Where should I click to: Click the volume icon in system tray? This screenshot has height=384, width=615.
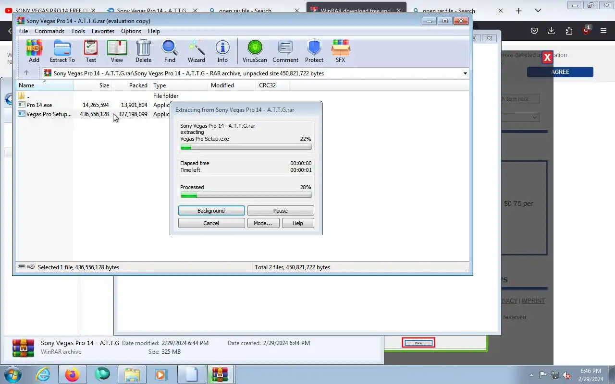567,375
